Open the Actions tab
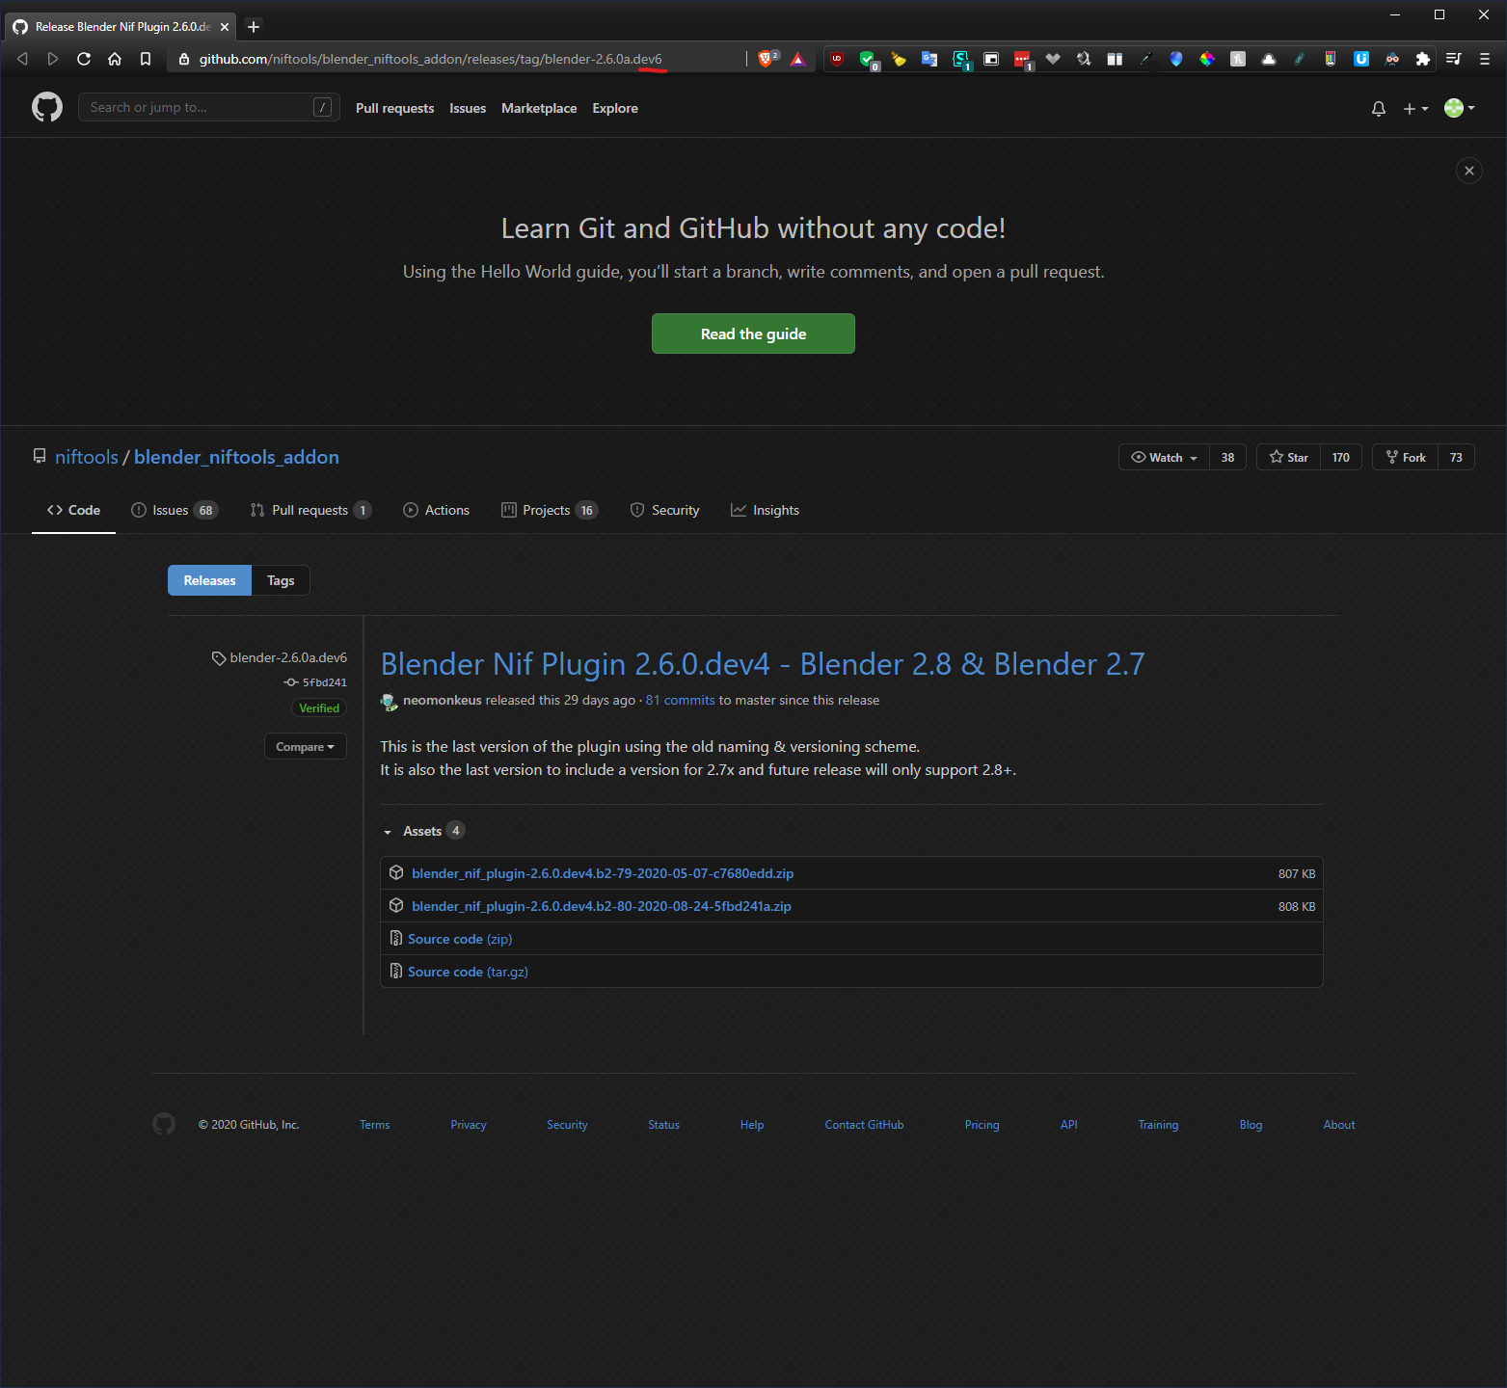Screen dimensions: 1507x1388 click(436, 510)
